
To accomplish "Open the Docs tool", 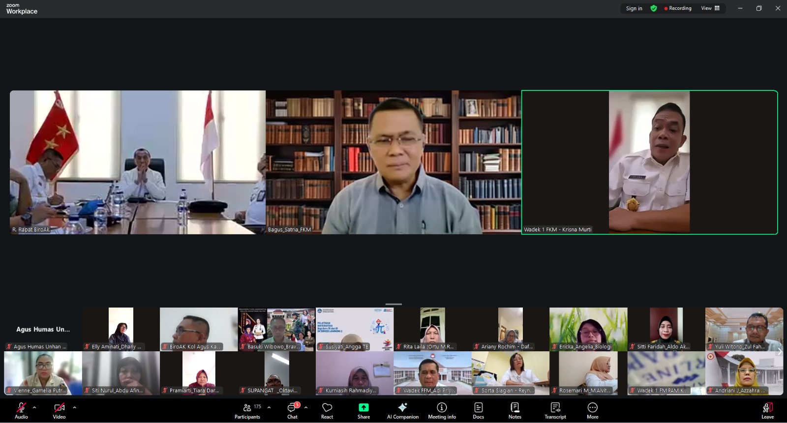I will tap(478, 411).
